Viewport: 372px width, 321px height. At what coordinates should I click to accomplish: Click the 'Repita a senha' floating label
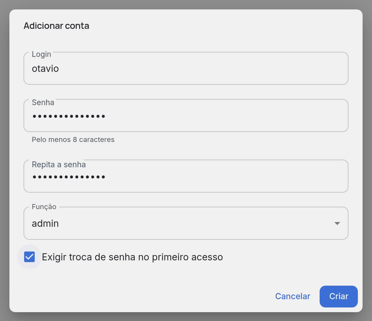point(59,165)
